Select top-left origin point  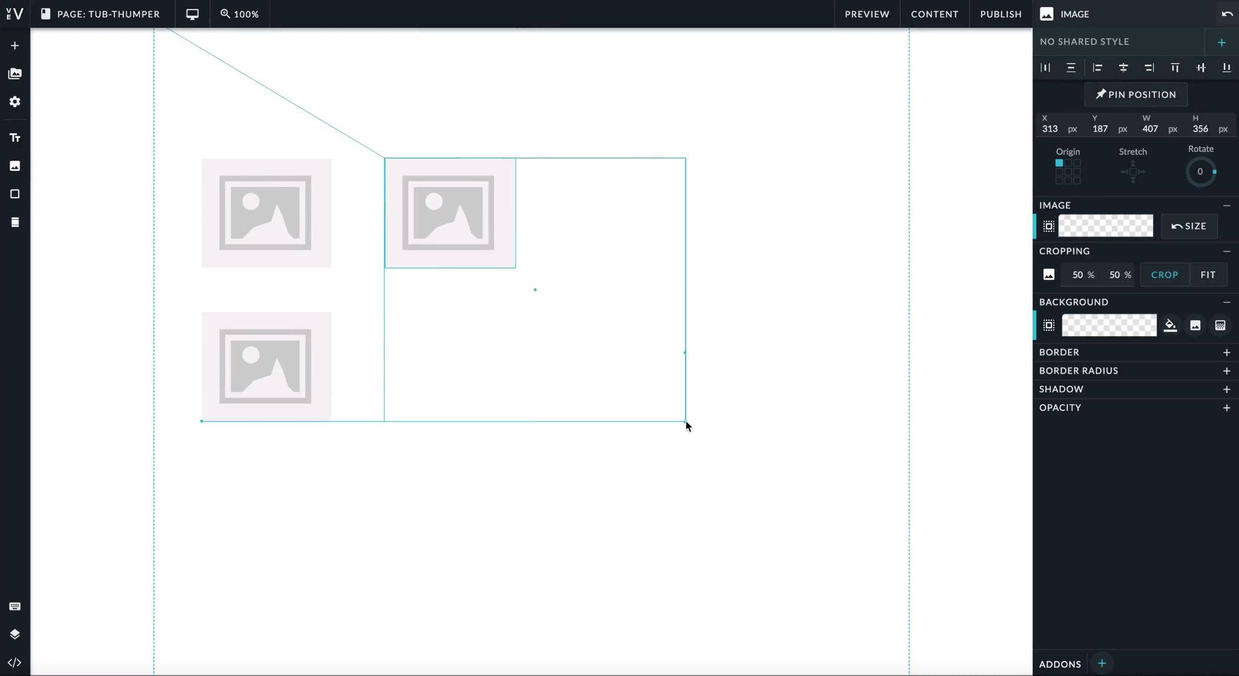(1059, 163)
